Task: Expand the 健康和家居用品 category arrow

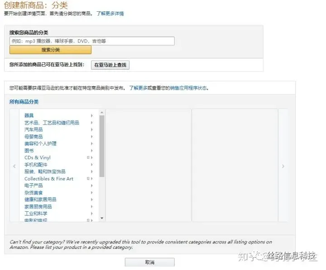Action: coord(91,200)
